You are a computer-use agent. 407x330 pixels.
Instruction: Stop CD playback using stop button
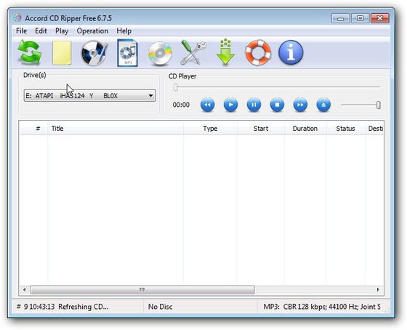(x=277, y=105)
